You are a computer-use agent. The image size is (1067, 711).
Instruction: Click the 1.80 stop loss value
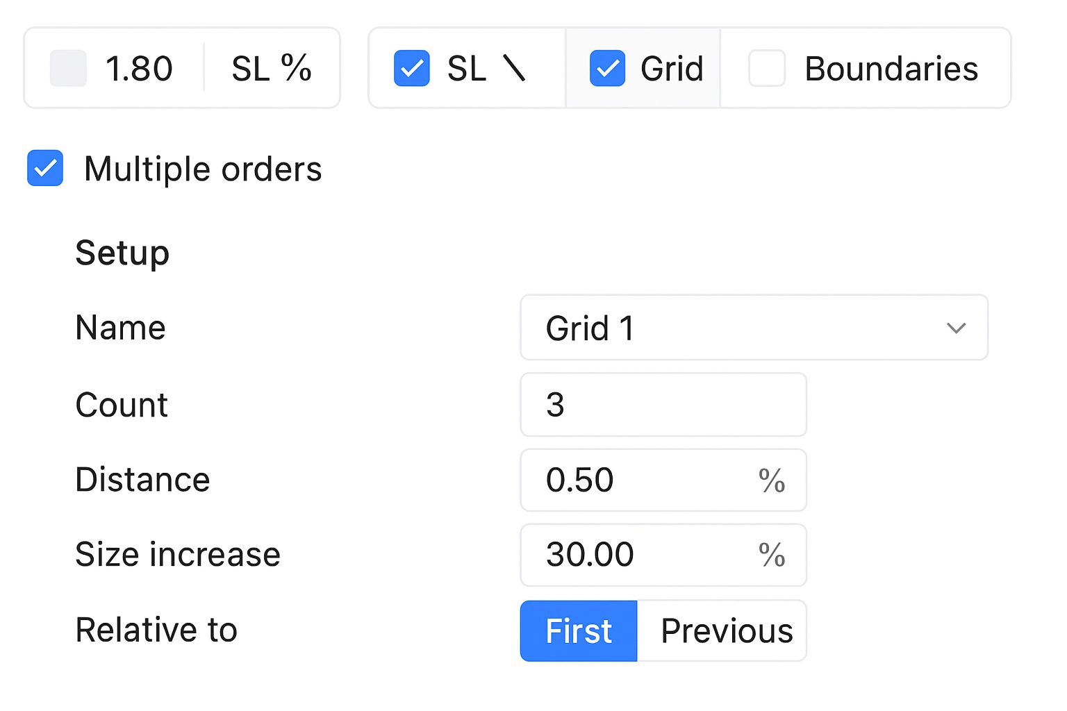click(x=139, y=69)
